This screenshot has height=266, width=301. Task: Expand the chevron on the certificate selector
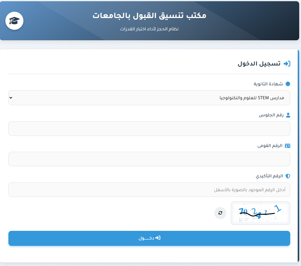tap(11, 97)
